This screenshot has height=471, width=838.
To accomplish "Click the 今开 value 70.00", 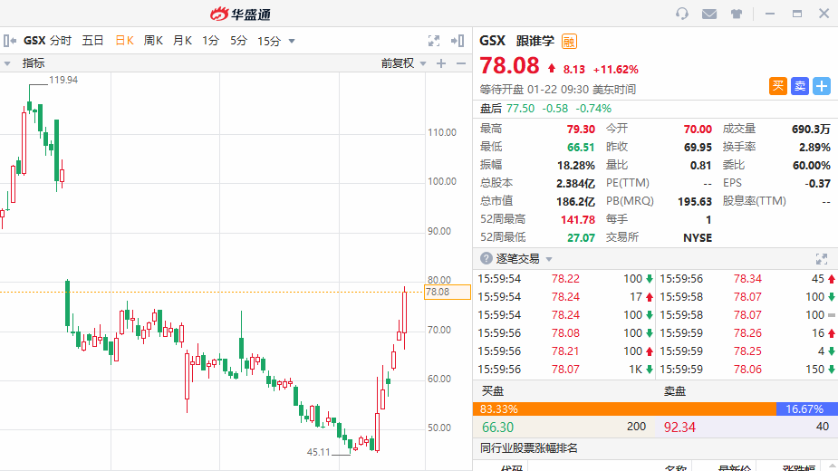I will click(x=698, y=129).
